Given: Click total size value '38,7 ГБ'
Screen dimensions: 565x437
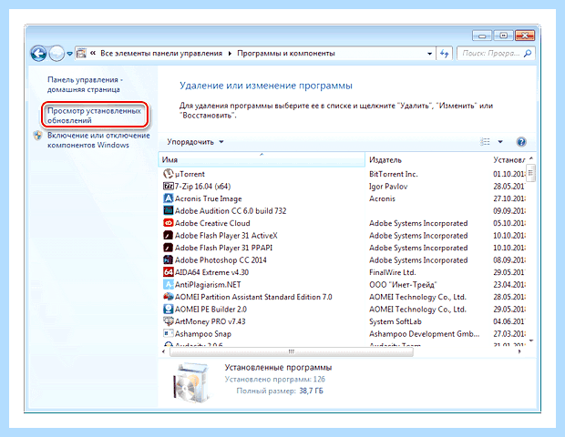Looking at the screenshot, I should point(311,391).
